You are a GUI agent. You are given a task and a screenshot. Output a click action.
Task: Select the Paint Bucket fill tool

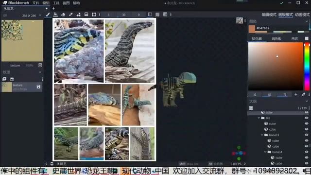coord(55,15)
